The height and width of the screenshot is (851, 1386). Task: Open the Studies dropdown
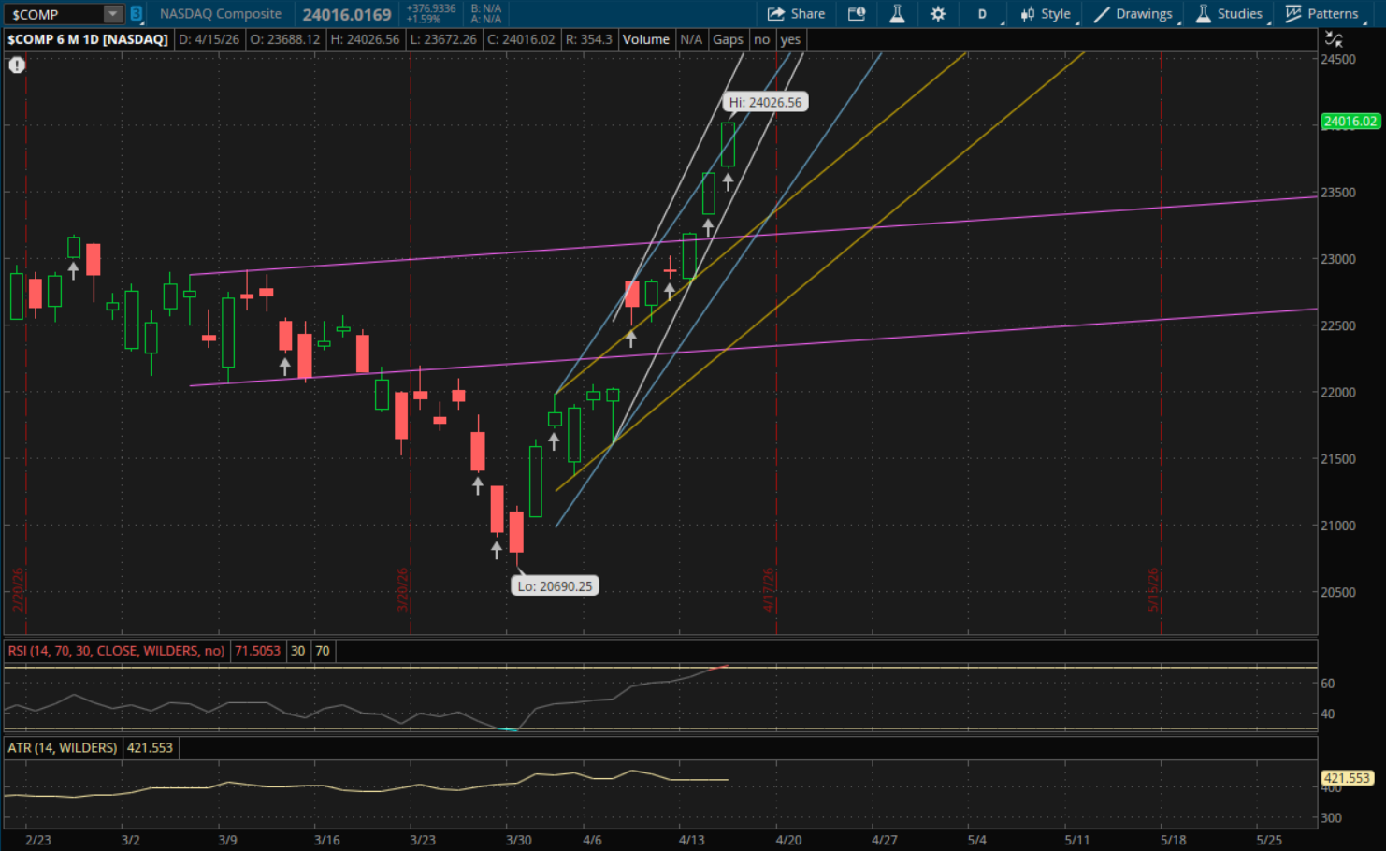click(x=1229, y=14)
